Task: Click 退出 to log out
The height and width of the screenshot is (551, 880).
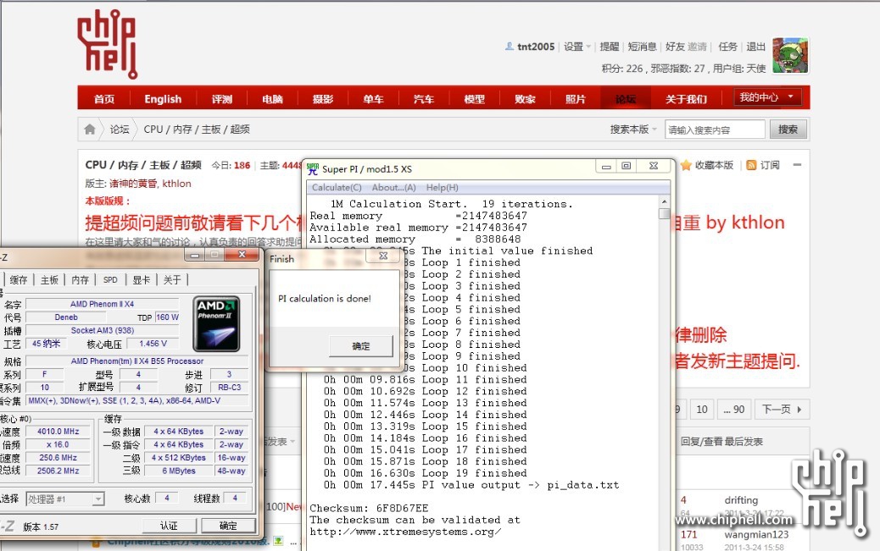Action: point(756,47)
